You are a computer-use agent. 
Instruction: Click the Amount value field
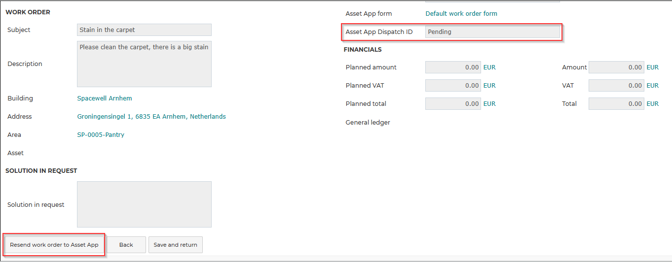[616, 67]
